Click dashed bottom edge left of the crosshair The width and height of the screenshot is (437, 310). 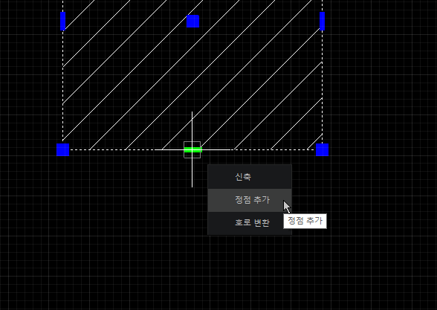point(111,149)
